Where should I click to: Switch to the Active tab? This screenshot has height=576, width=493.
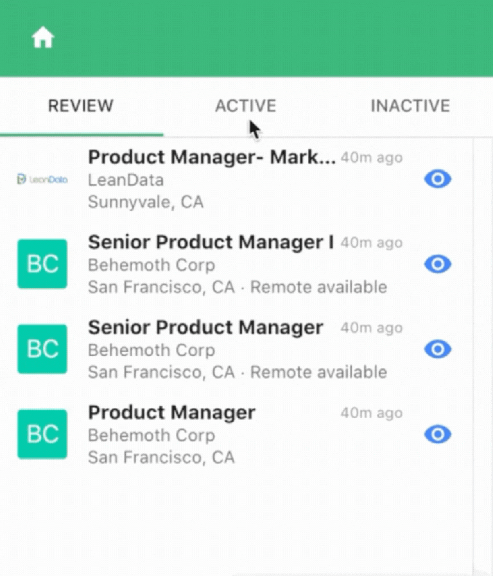[x=245, y=106]
